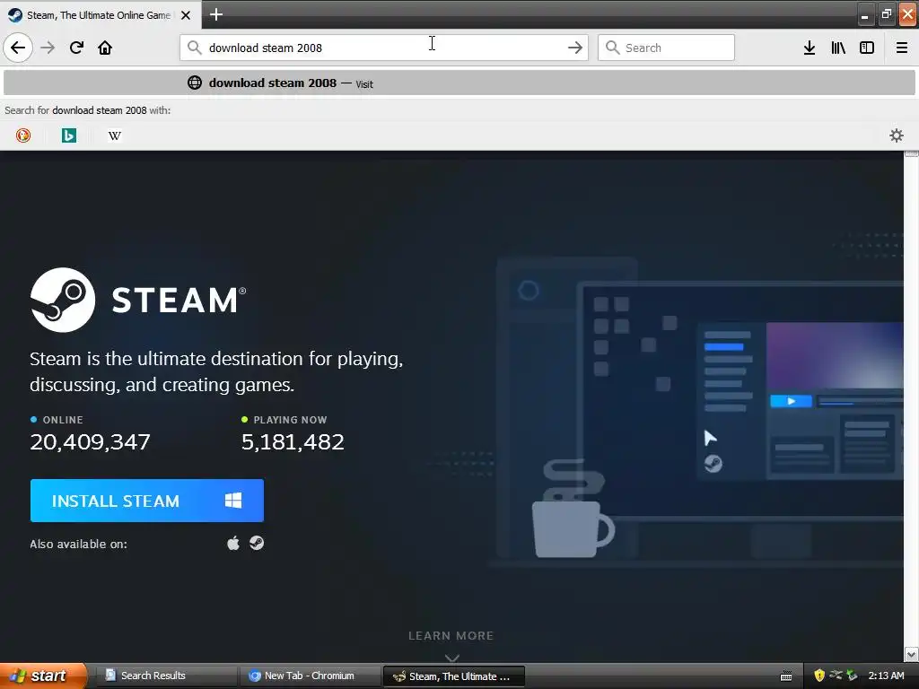The width and height of the screenshot is (919, 689).
Task: Click the security shield tray icon
Action: pos(819,676)
